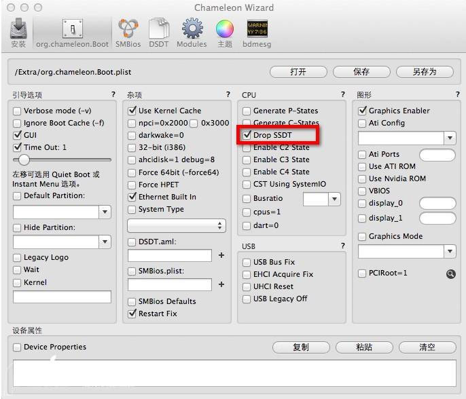The height and width of the screenshot is (399, 466).
Task: Open the 主题 theme color wheel
Action: point(224,32)
